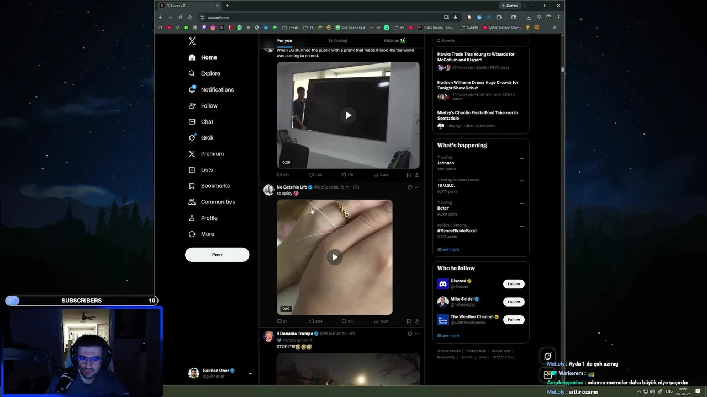Open Bookmarks in the sidebar

(x=209, y=186)
